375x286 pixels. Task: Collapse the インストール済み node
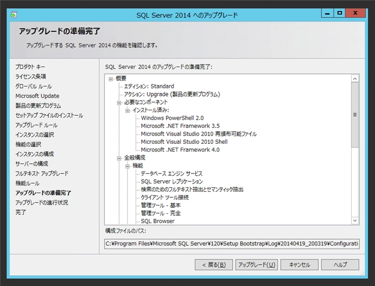click(127, 111)
